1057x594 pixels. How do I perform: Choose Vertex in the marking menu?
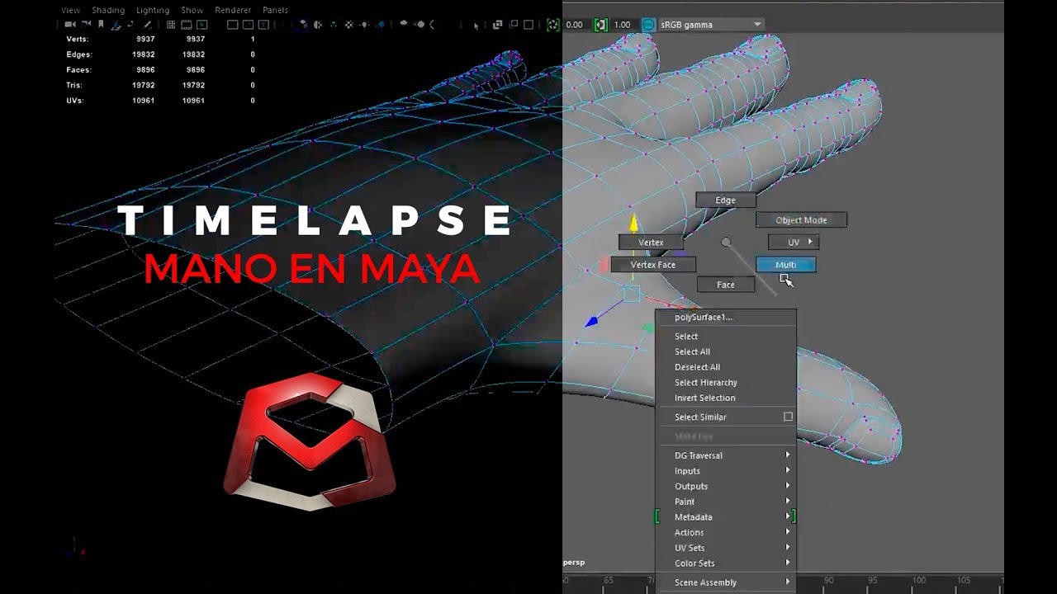(651, 243)
